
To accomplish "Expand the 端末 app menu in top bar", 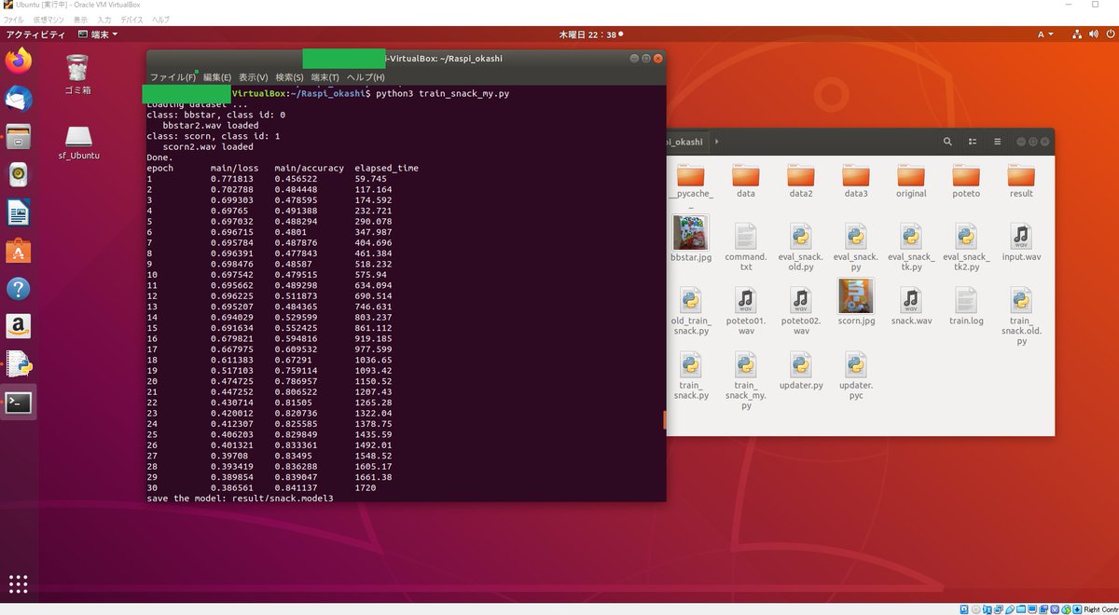I will (x=98, y=34).
